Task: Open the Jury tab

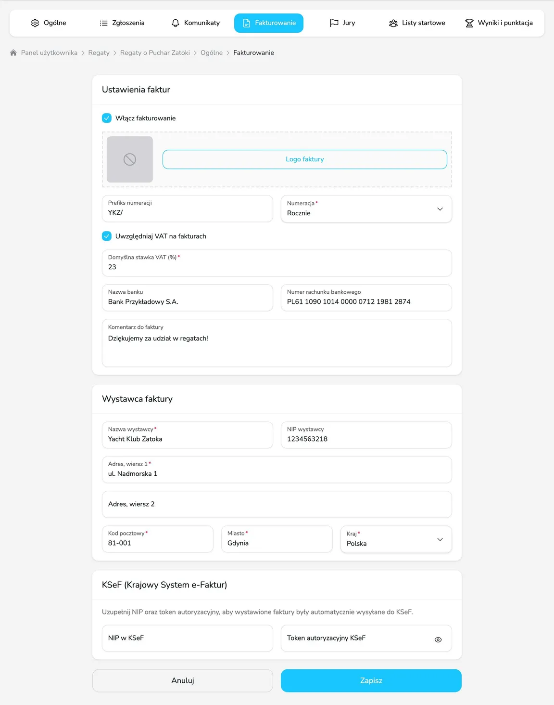Action: [342, 23]
